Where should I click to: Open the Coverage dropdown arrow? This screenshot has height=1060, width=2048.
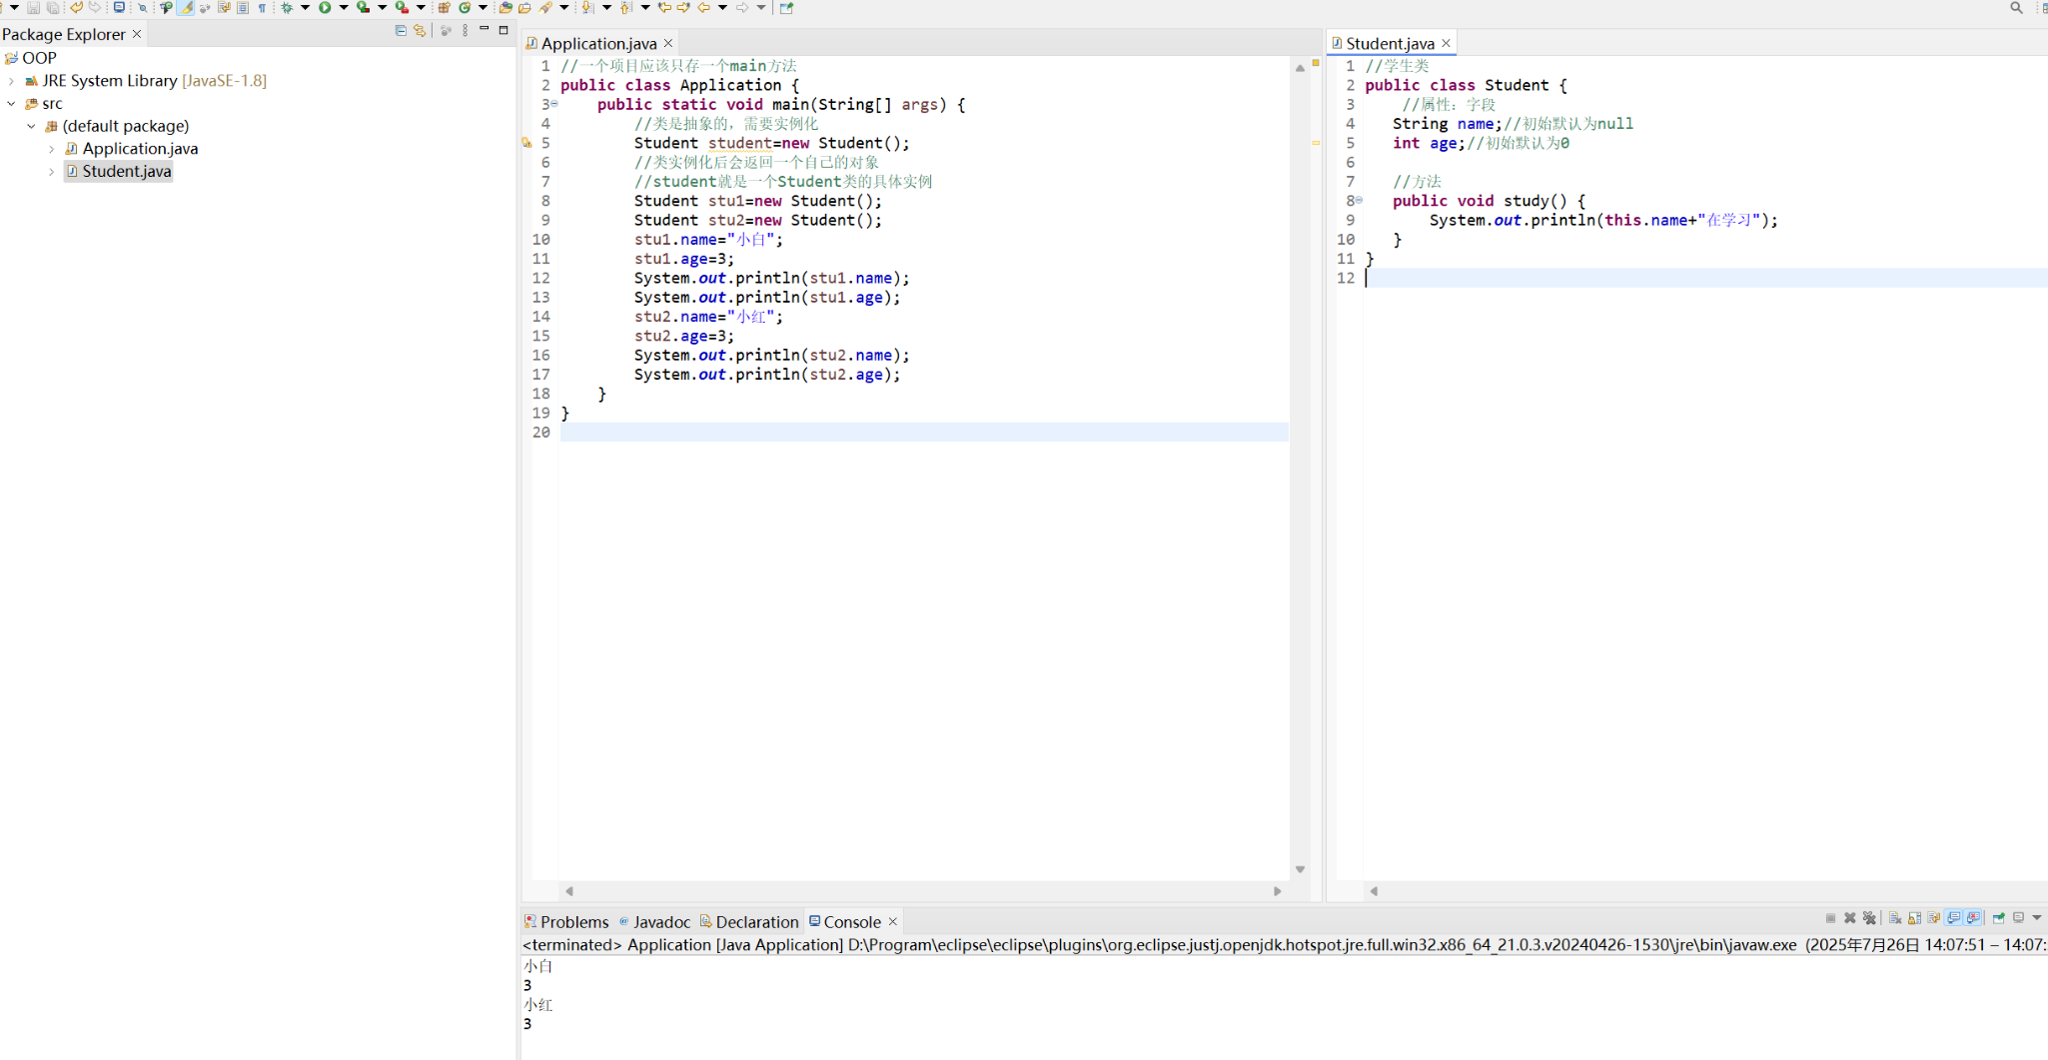382,7
